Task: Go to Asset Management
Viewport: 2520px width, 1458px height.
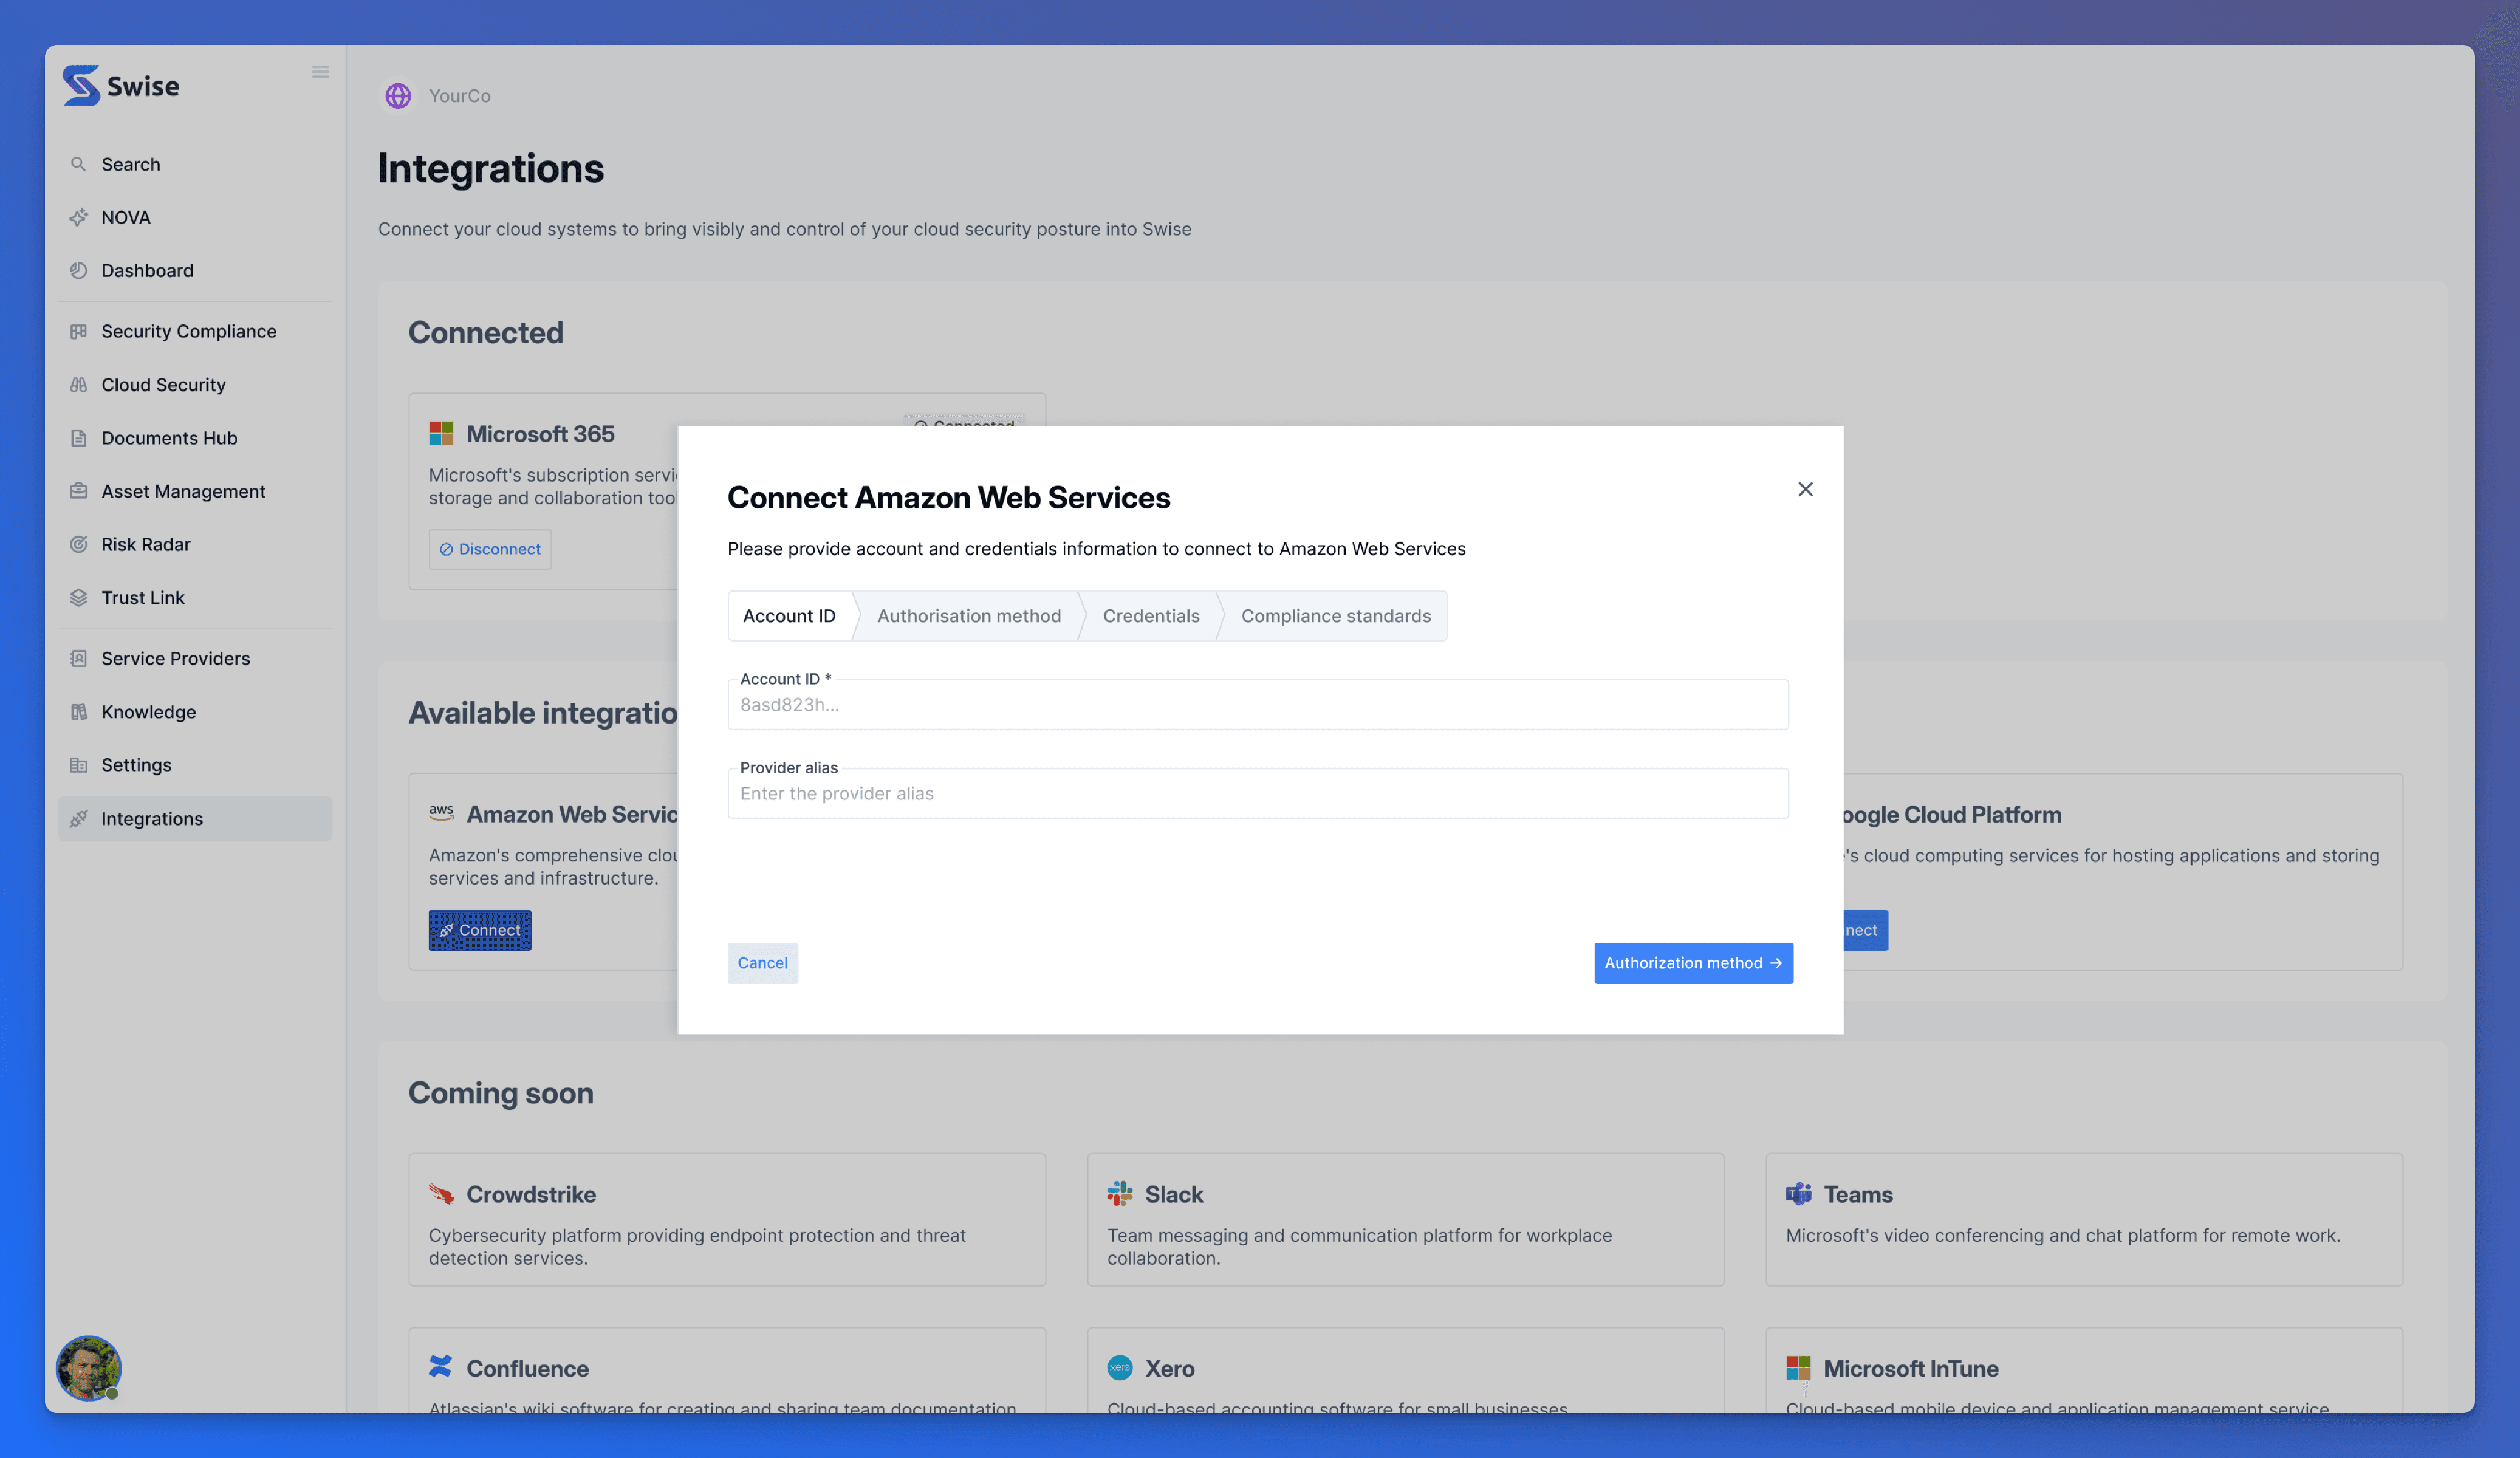Action: pos(195,491)
